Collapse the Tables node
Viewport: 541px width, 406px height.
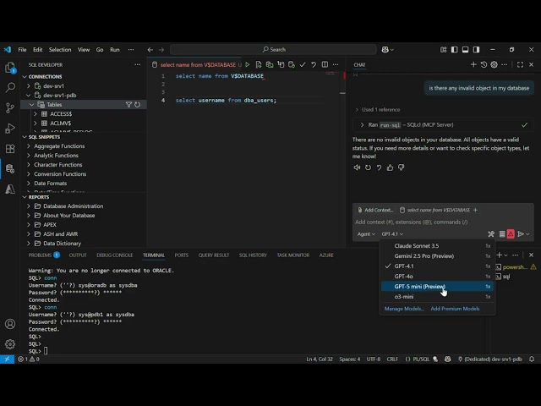(32, 104)
